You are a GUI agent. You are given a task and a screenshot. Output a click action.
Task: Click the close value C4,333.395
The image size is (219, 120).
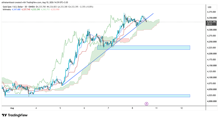[73, 7]
